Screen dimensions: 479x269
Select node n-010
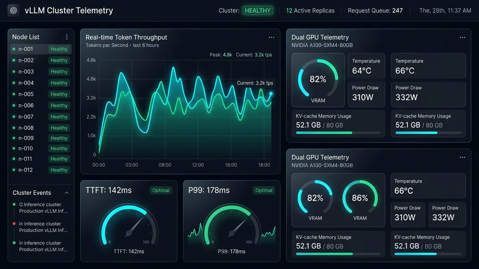tap(41, 148)
